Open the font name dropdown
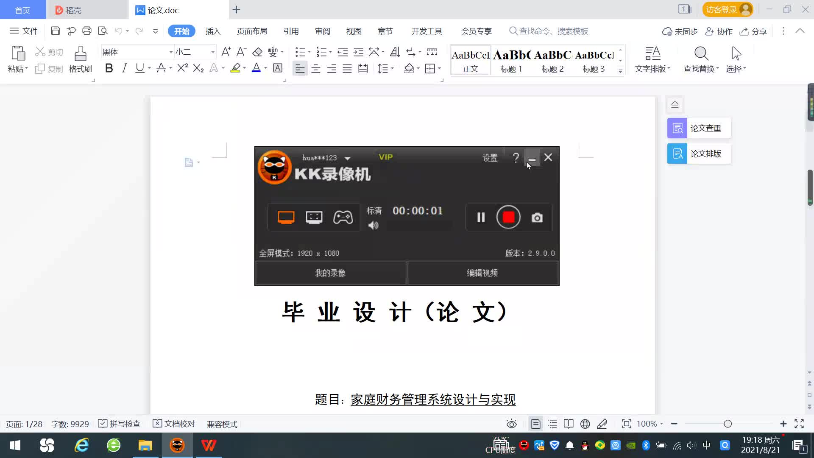814x458 pixels. click(x=171, y=52)
